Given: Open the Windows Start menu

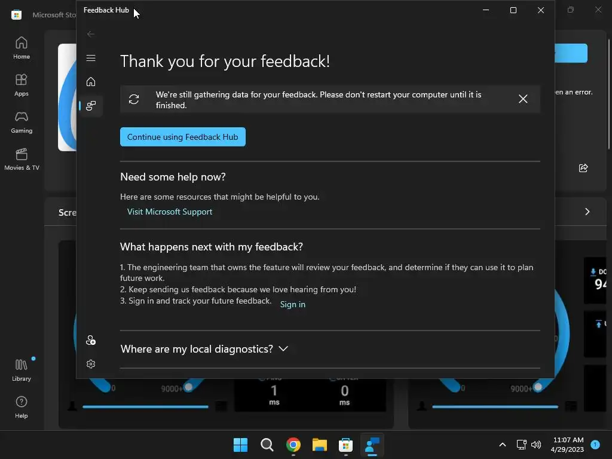Looking at the screenshot, I should [x=240, y=445].
